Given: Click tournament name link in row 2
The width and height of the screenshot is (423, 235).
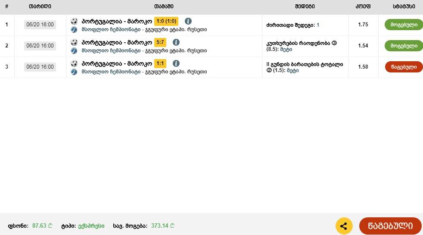Looking at the screenshot, I should click(144, 50).
